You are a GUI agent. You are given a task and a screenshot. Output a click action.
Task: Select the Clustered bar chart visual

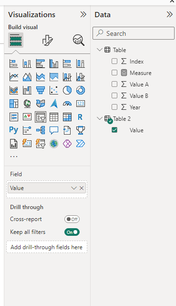point(41,63)
